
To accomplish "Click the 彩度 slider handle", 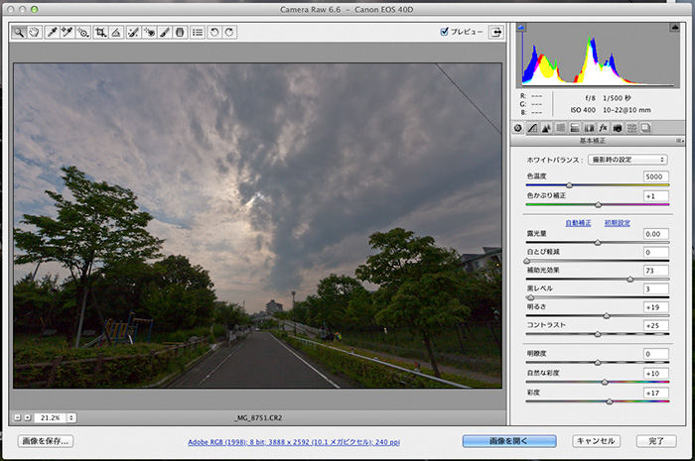I will (x=610, y=402).
